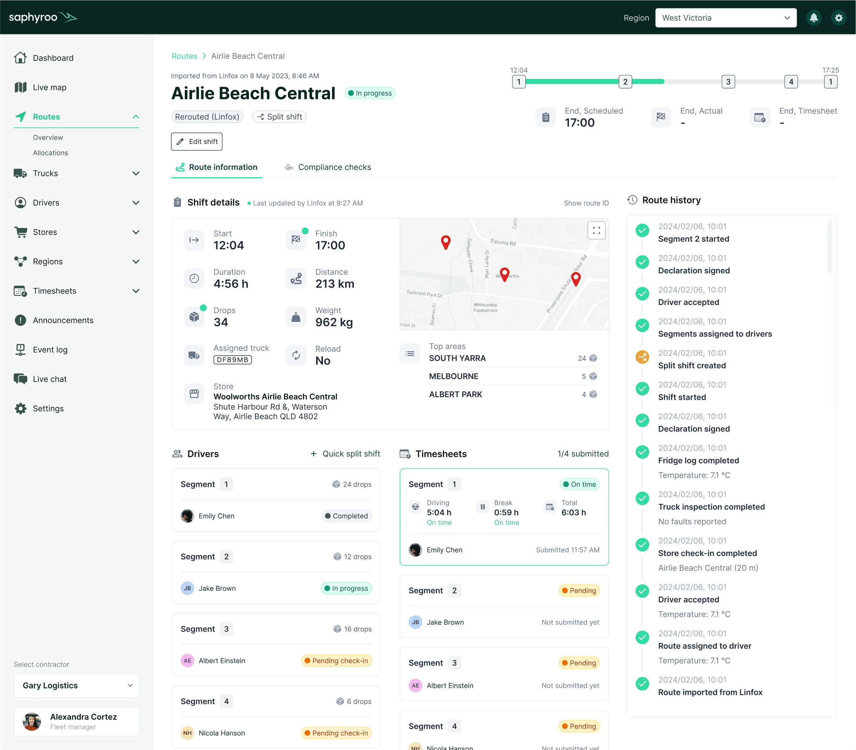The height and width of the screenshot is (750, 856).
Task: Click the Stores cart icon
Action: click(20, 232)
